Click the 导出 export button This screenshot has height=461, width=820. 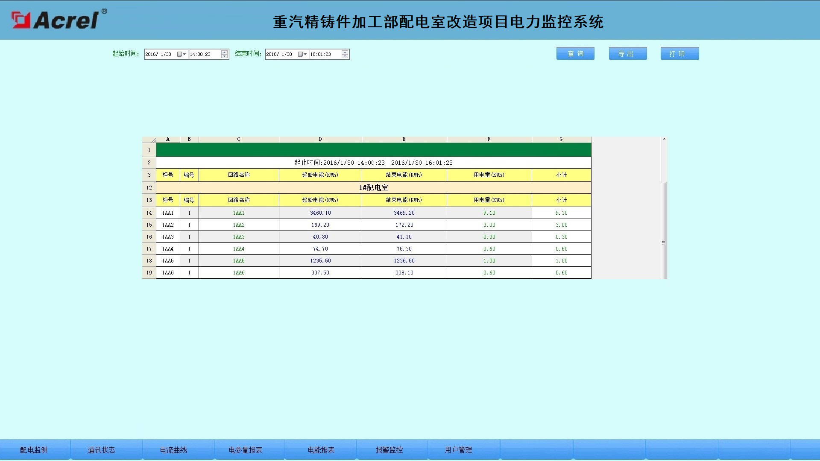coord(628,53)
